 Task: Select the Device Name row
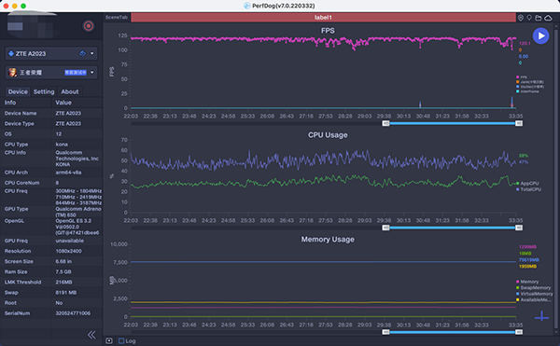point(51,114)
